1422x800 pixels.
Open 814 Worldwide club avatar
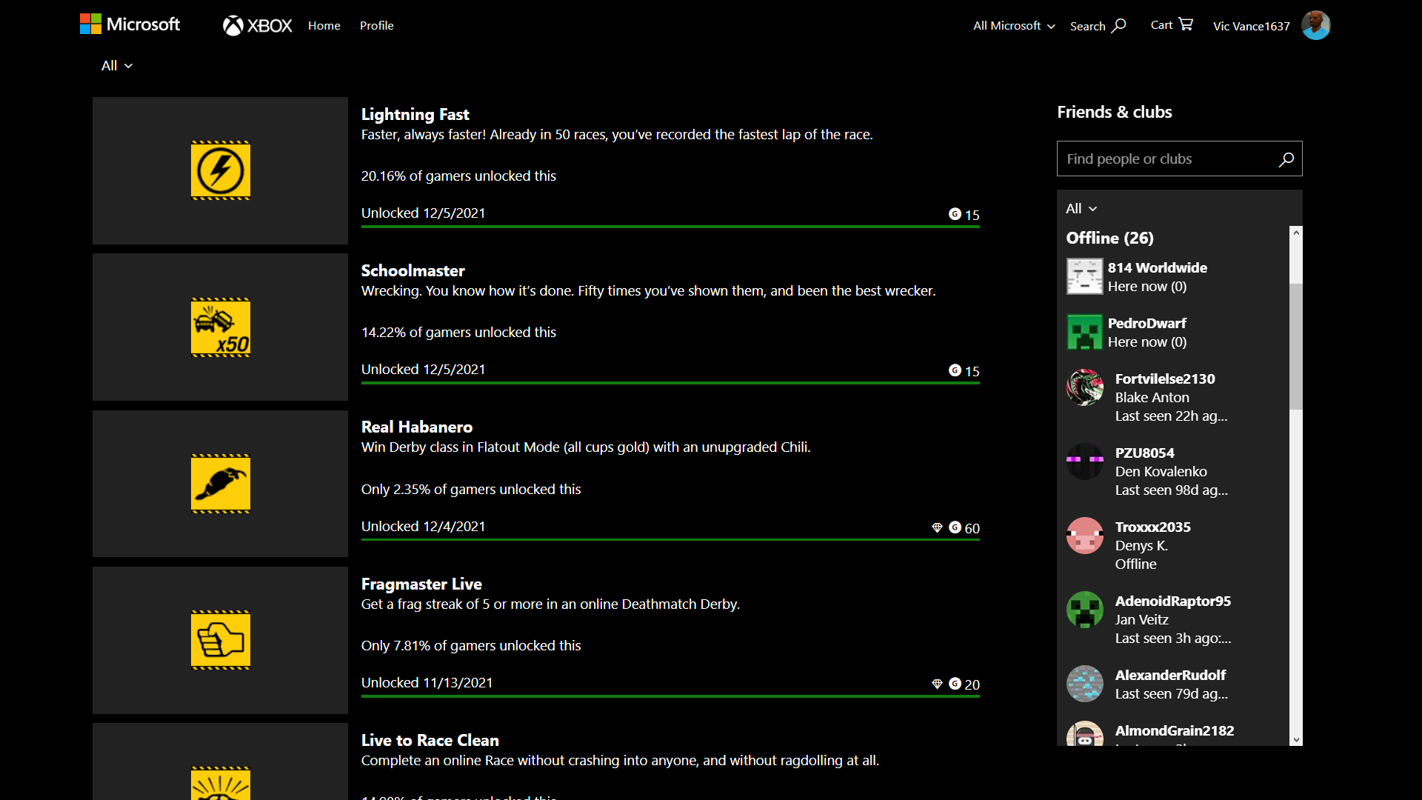click(1085, 276)
